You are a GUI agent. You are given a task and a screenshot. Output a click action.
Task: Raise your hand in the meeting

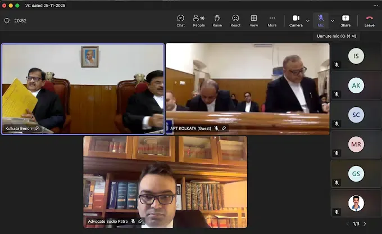pos(217,21)
